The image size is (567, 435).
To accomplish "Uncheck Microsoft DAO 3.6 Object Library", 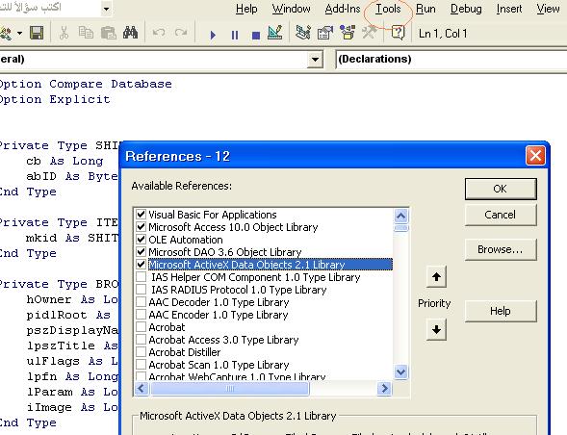I will pos(141,252).
